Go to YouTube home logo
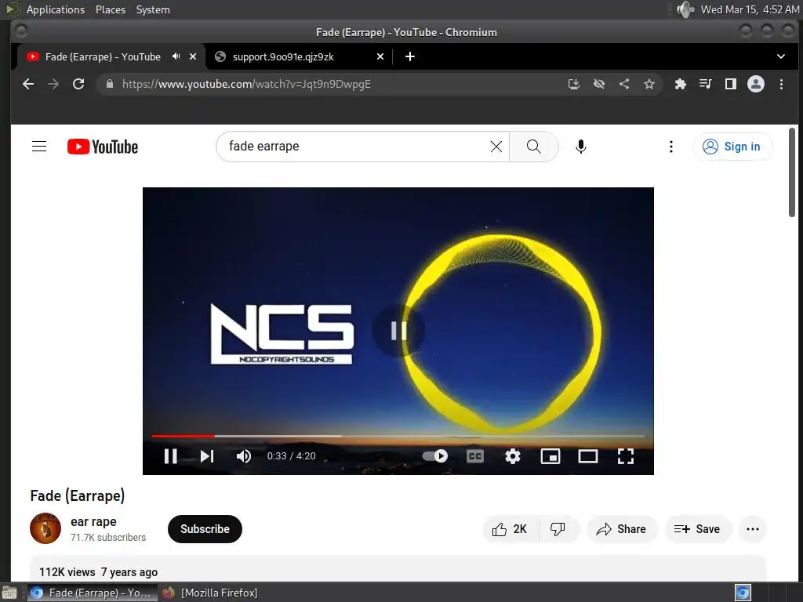803x602 pixels. [103, 147]
